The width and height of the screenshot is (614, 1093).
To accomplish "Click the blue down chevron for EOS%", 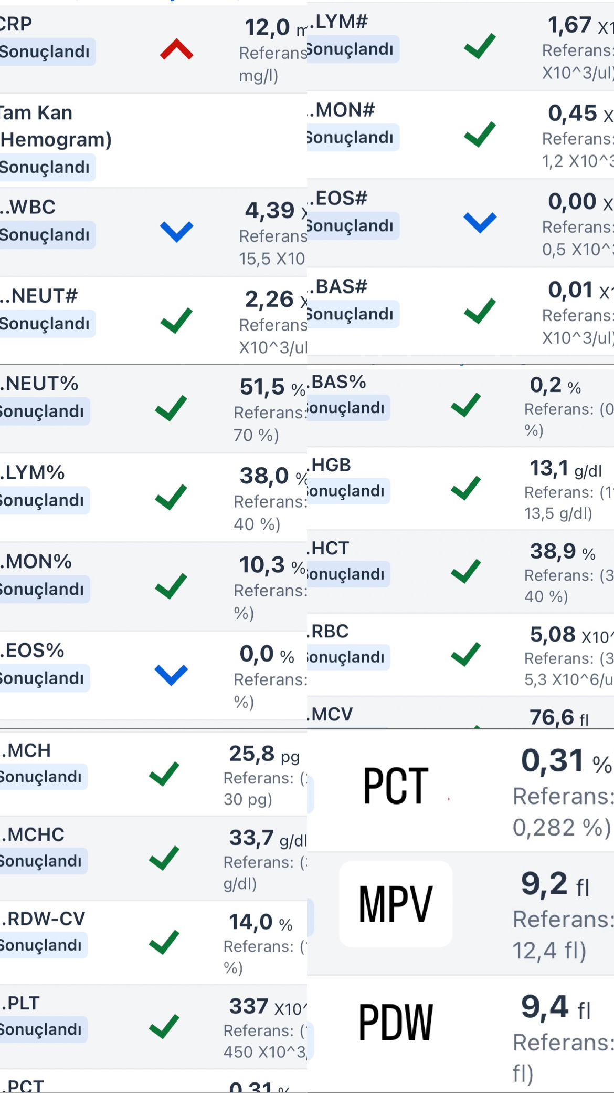I will (172, 675).
